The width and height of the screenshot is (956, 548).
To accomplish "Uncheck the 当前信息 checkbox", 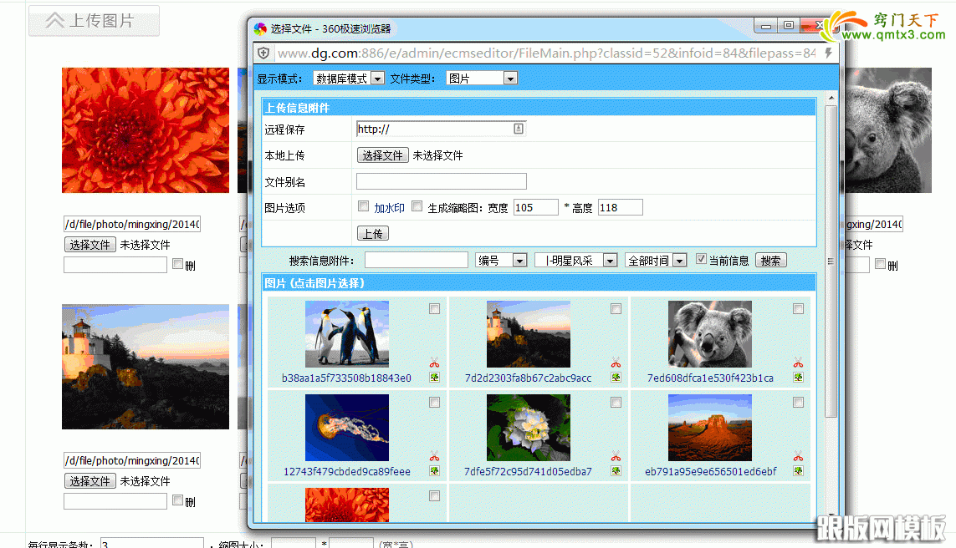I will 701,259.
